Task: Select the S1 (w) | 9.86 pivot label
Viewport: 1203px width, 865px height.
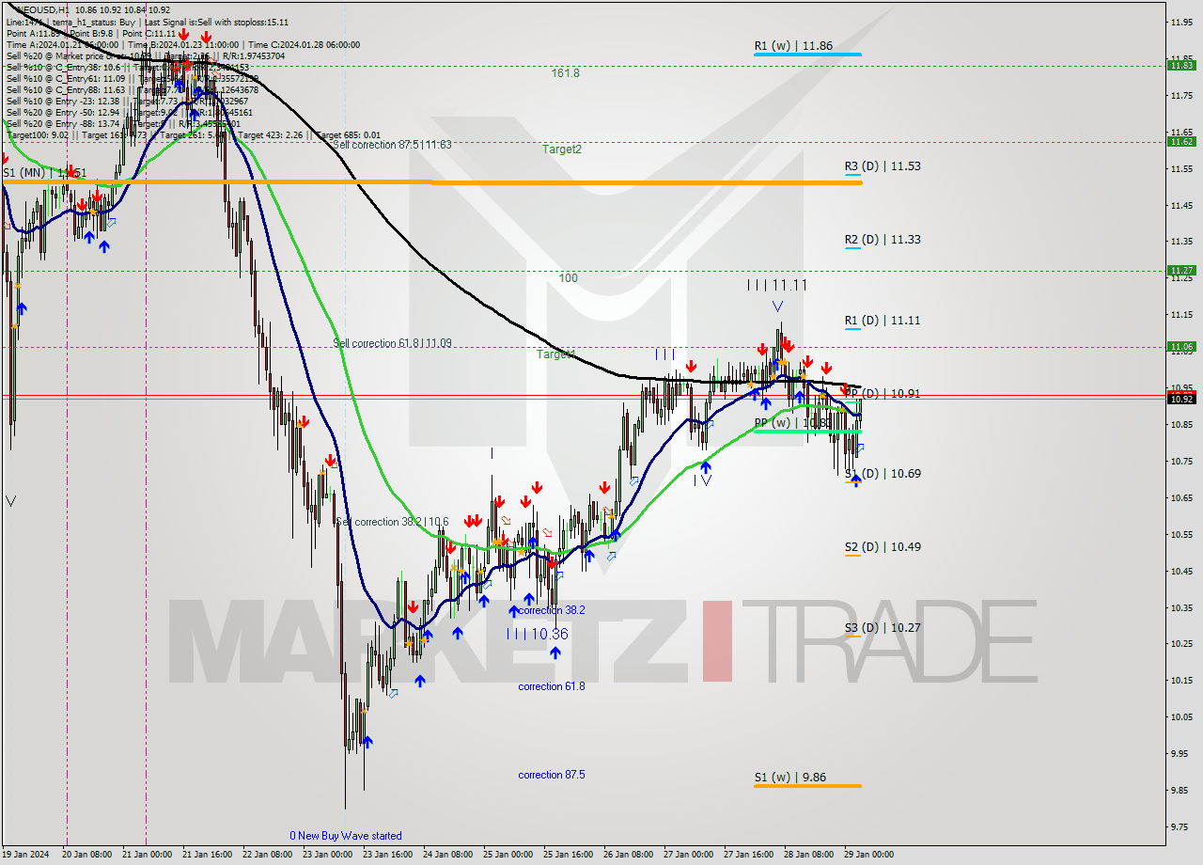Action: [x=789, y=777]
